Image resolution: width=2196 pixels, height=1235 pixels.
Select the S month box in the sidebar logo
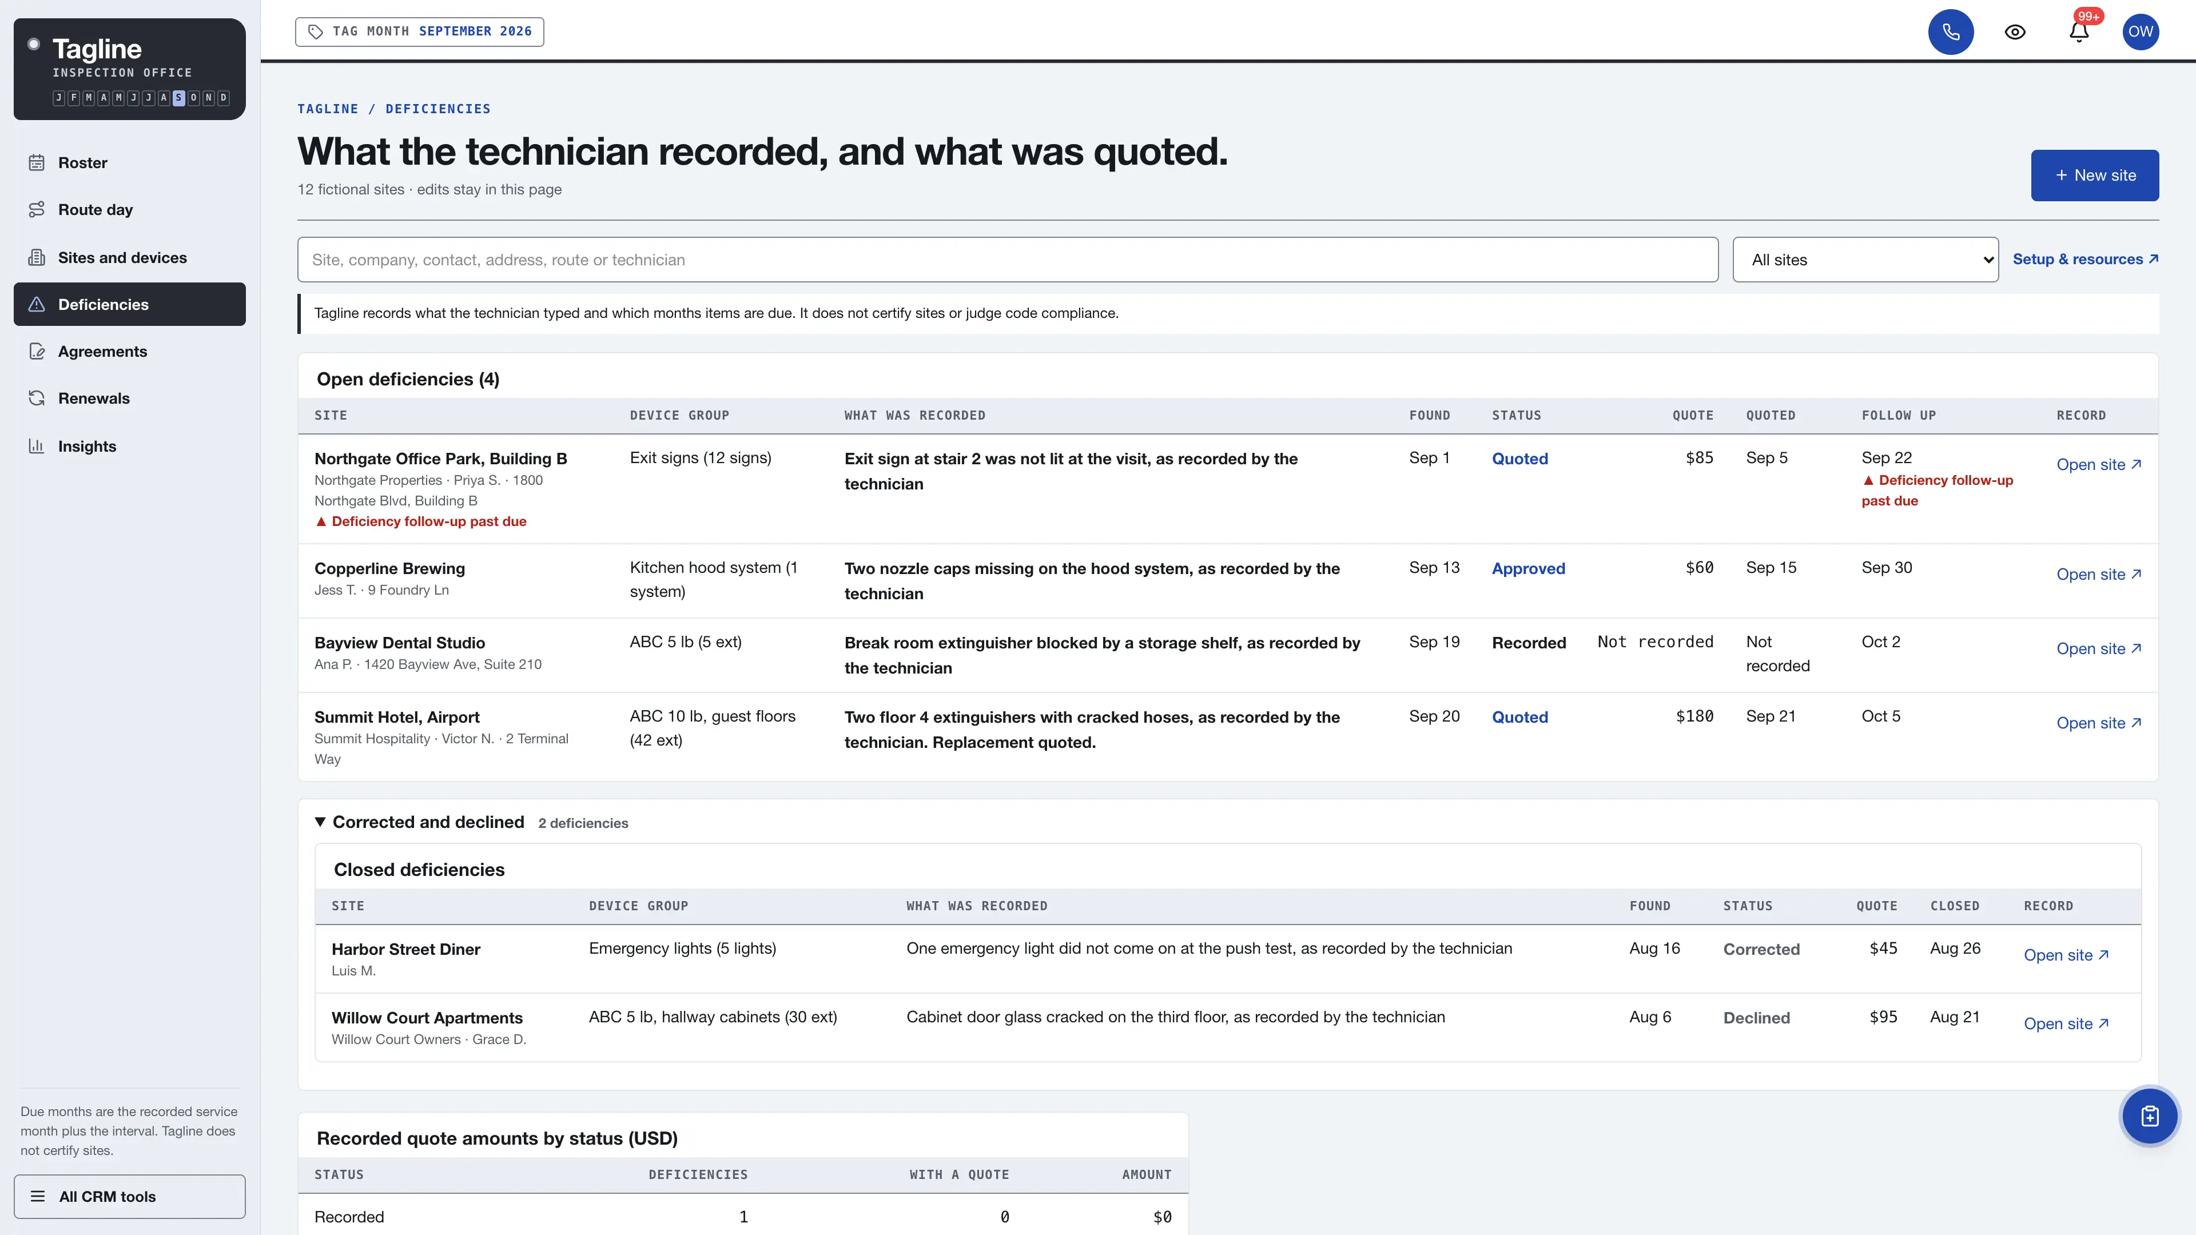coord(178,98)
